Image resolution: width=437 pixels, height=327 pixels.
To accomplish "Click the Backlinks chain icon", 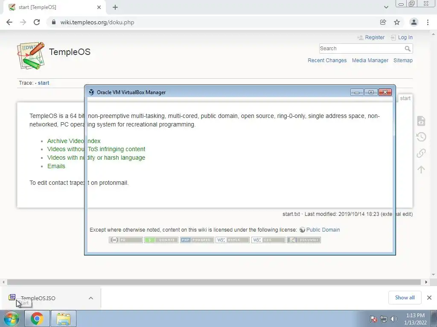I will (x=421, y=153).
